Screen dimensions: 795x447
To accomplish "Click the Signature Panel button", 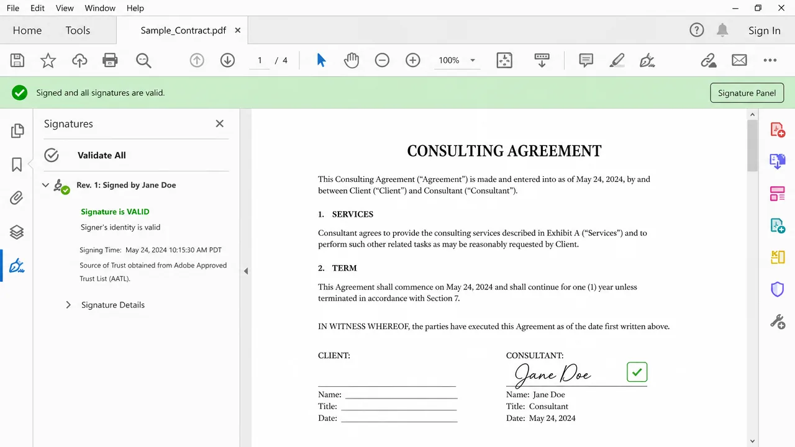I will (747, 93).
